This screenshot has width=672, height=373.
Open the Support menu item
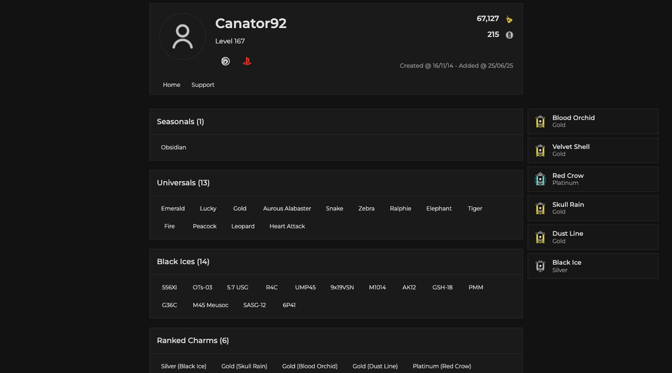[x=203, y=85]
